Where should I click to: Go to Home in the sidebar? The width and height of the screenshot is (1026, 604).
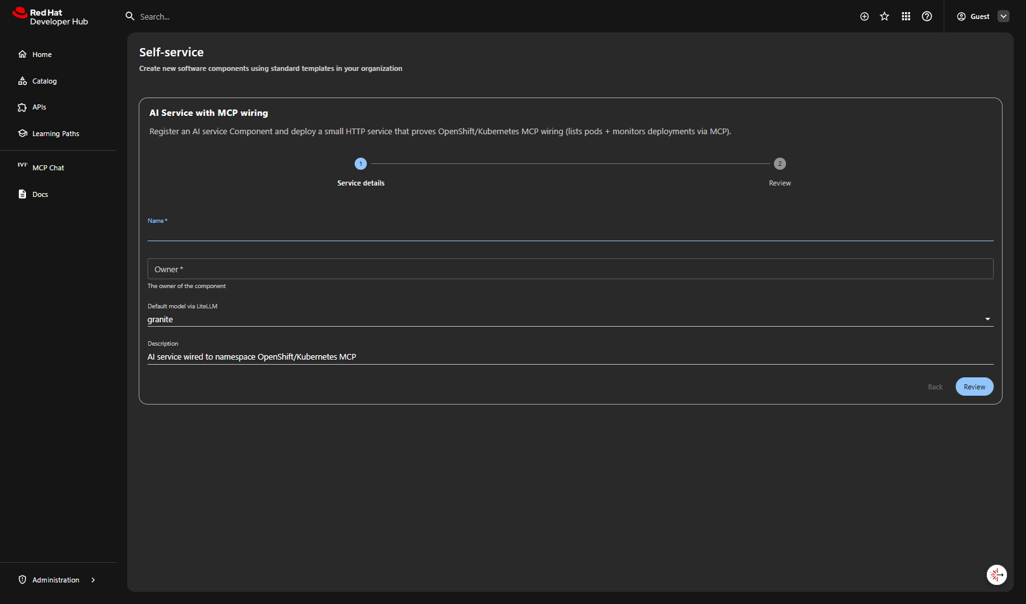click(42, 54)
